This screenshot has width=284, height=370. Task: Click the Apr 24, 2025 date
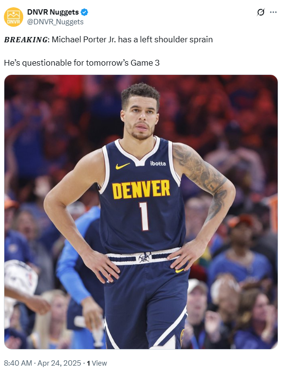[59, 363]
